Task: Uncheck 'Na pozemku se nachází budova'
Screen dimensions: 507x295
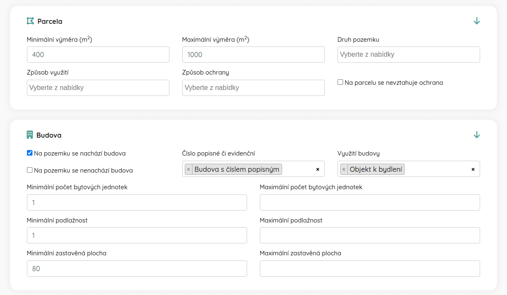Action: point(29,153)
